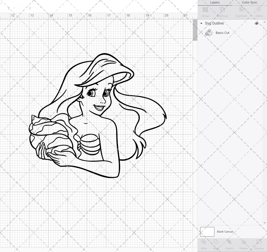Click the Y value increment arrow
This screenshot has width=267, height=252.
(x=30, y=7)
